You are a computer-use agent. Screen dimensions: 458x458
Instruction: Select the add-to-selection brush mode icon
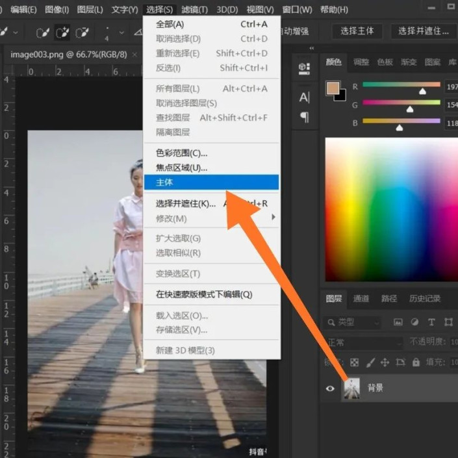coord(62,32)
